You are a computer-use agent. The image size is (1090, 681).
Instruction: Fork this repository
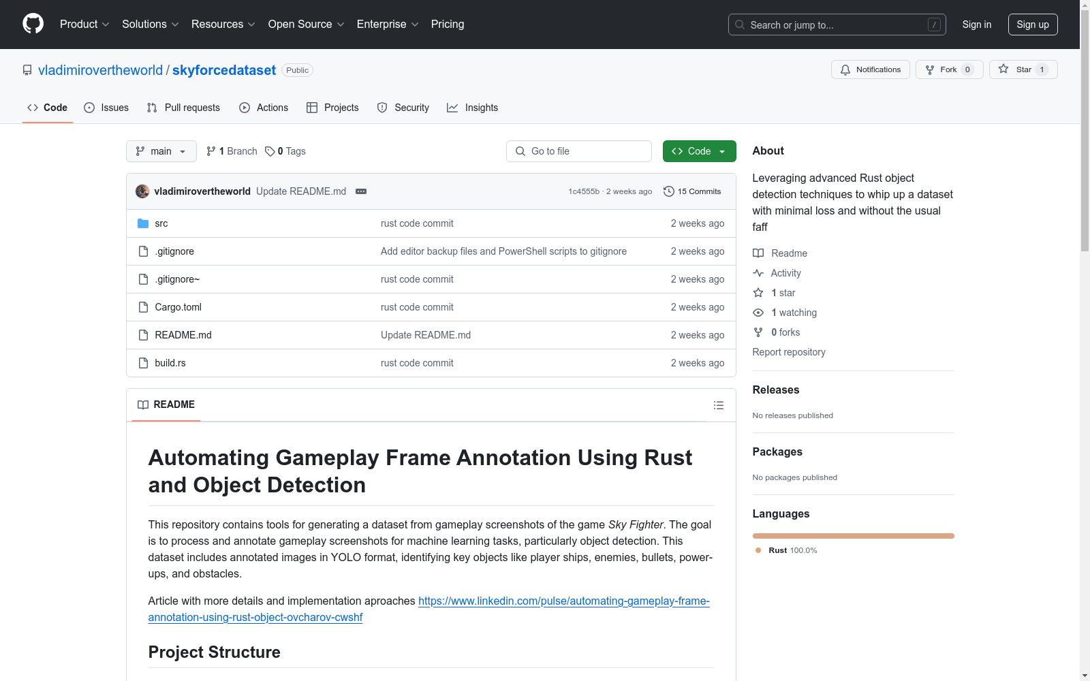pyautogui.click(x=950, y=69)
